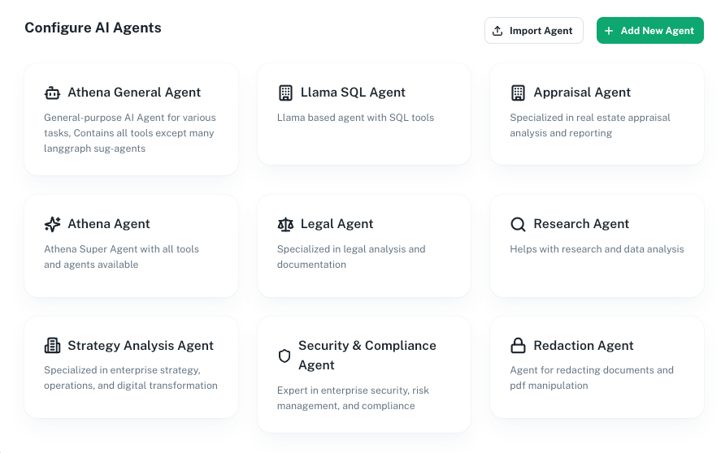
Task: Click the padlock icon beside Redaction Agent
Action: click(519, 346)
